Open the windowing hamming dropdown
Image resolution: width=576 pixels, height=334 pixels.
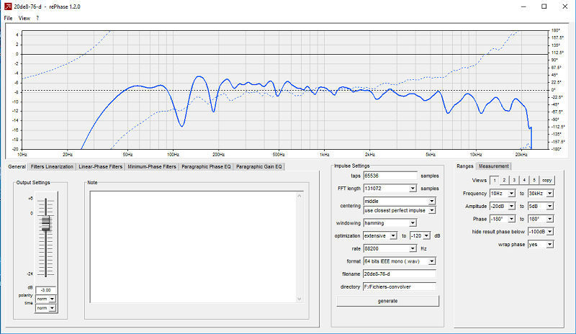[x=390, y=223]
